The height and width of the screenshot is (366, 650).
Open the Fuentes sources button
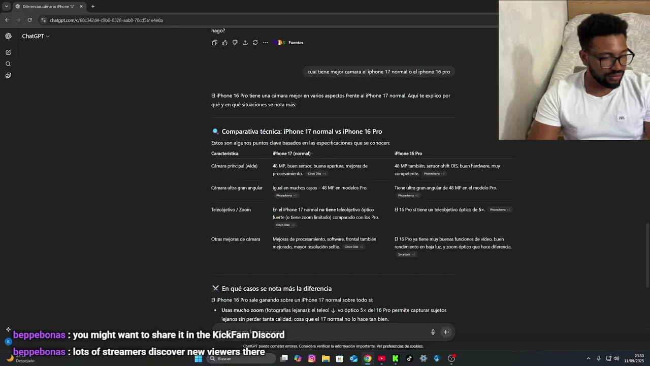(288, 43)
